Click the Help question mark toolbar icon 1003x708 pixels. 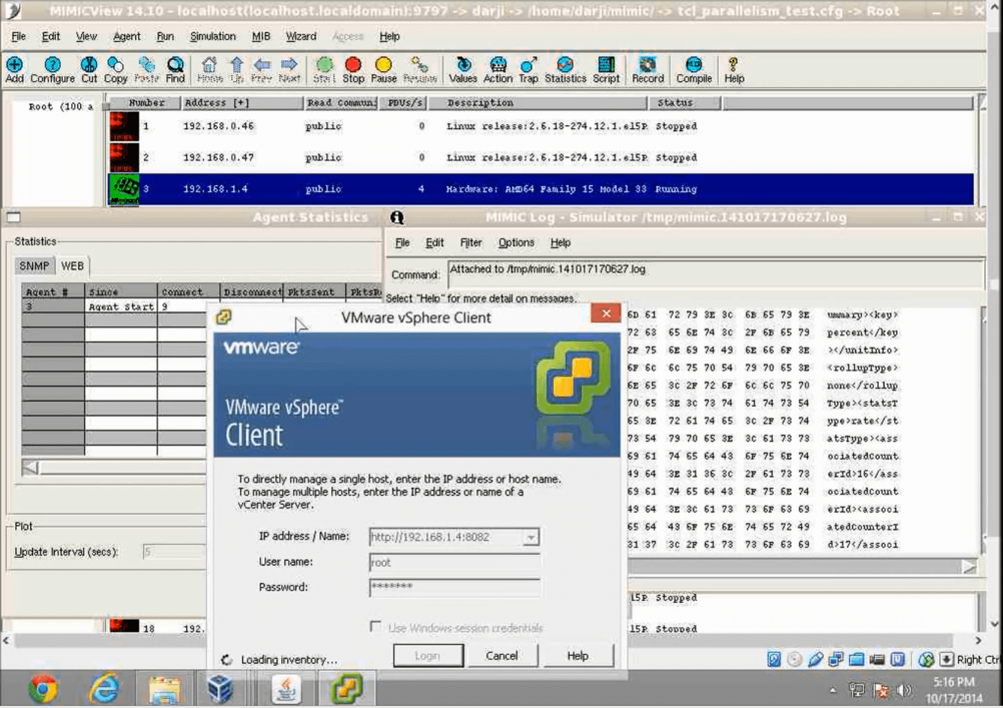(734, 69)
